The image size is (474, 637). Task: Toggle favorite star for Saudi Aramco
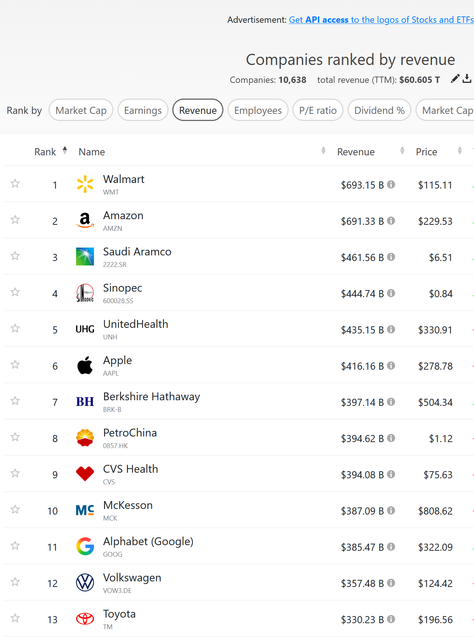(x=15, y=256)
